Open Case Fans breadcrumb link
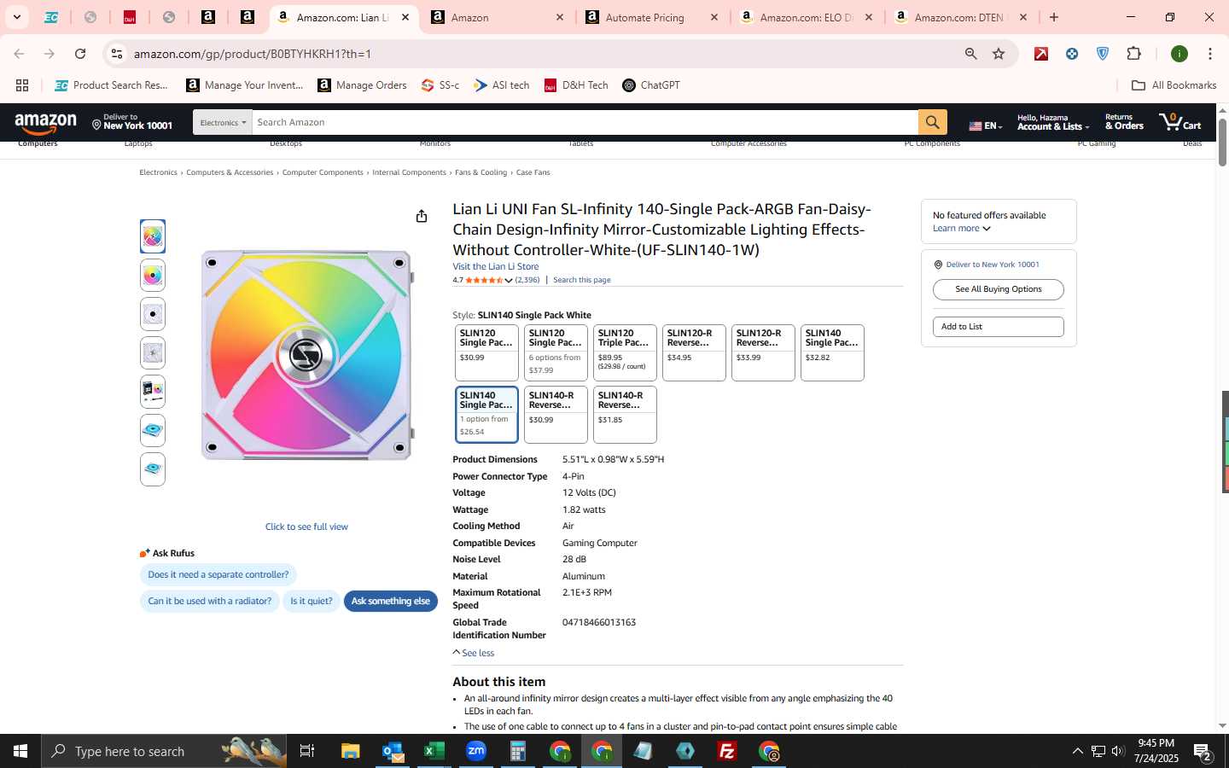Image resolution: width=1229 pixels, height=768 pixels. 533,172
